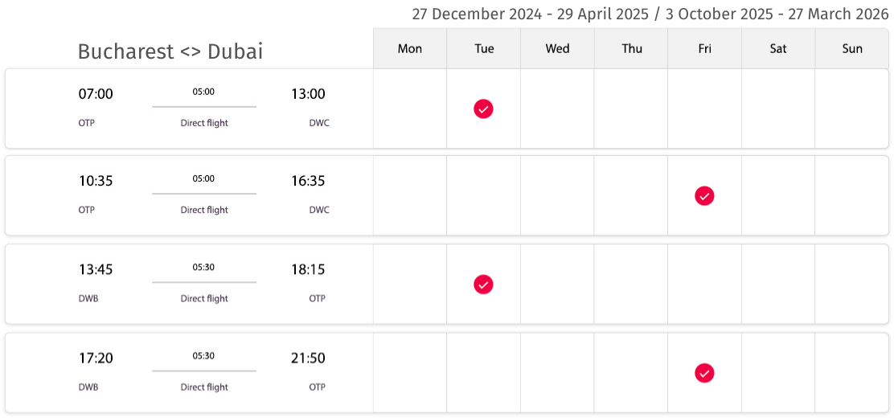Viewport: 894px width, 418px height.
Task: Click the Tuesday checkmark for 13:45 flight
Action: coord(483,284)
